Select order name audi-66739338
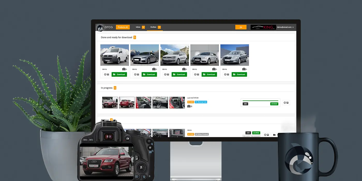This screenshot has width=362, height=181. (x=193, y=98)
